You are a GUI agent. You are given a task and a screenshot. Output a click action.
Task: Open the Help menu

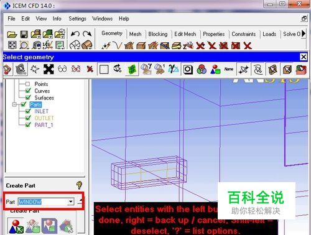click(124, 19)
